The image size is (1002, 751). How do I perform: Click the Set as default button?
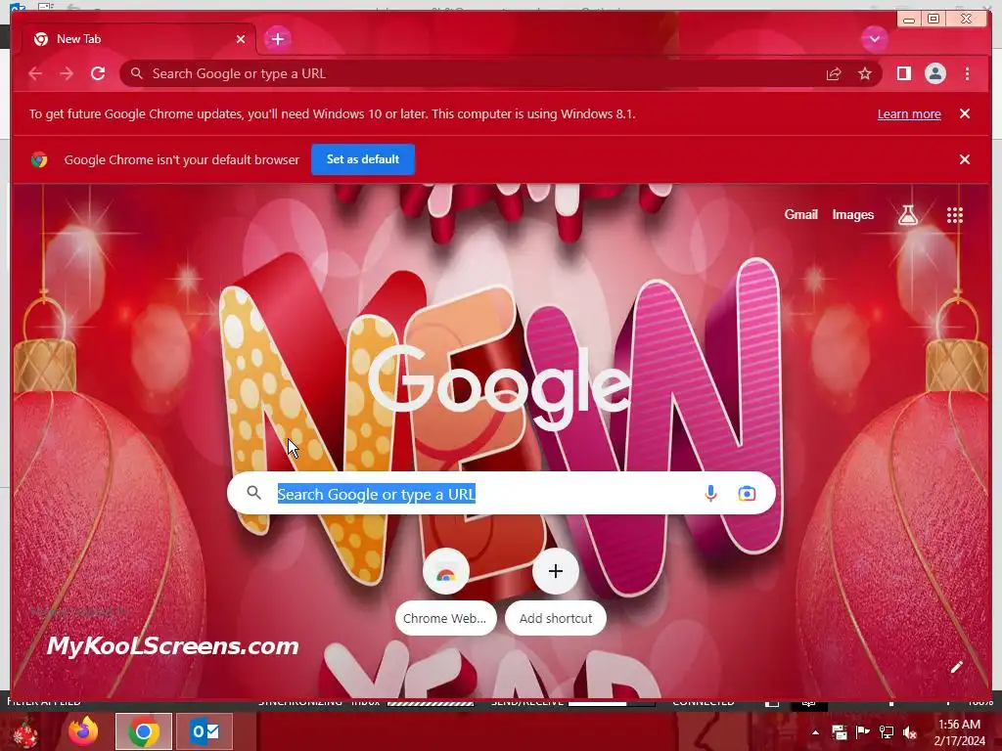point(363,159)
